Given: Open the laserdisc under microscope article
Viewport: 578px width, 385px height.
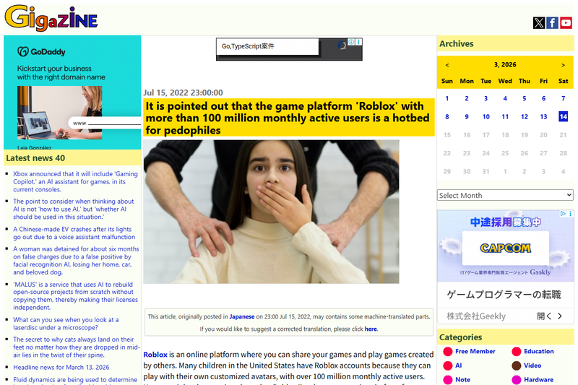Looking at the screenshot, I should (x=66, y=324).
